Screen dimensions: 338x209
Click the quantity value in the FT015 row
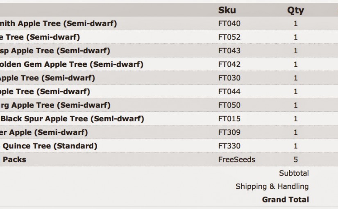pos(296,119)
